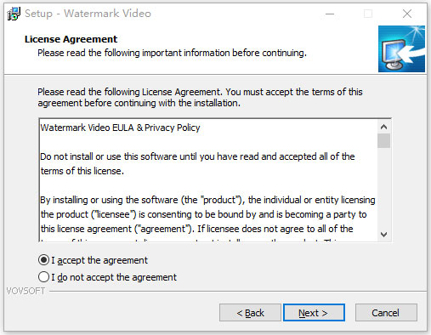Screen dimensions: 431x335
Task: Click the Setup installer icon in title bar
Action: (14, 14)
